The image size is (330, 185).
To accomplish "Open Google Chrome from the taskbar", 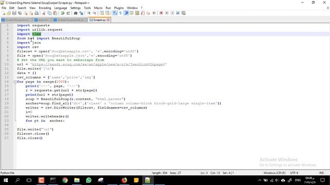I will pos(65,180).
